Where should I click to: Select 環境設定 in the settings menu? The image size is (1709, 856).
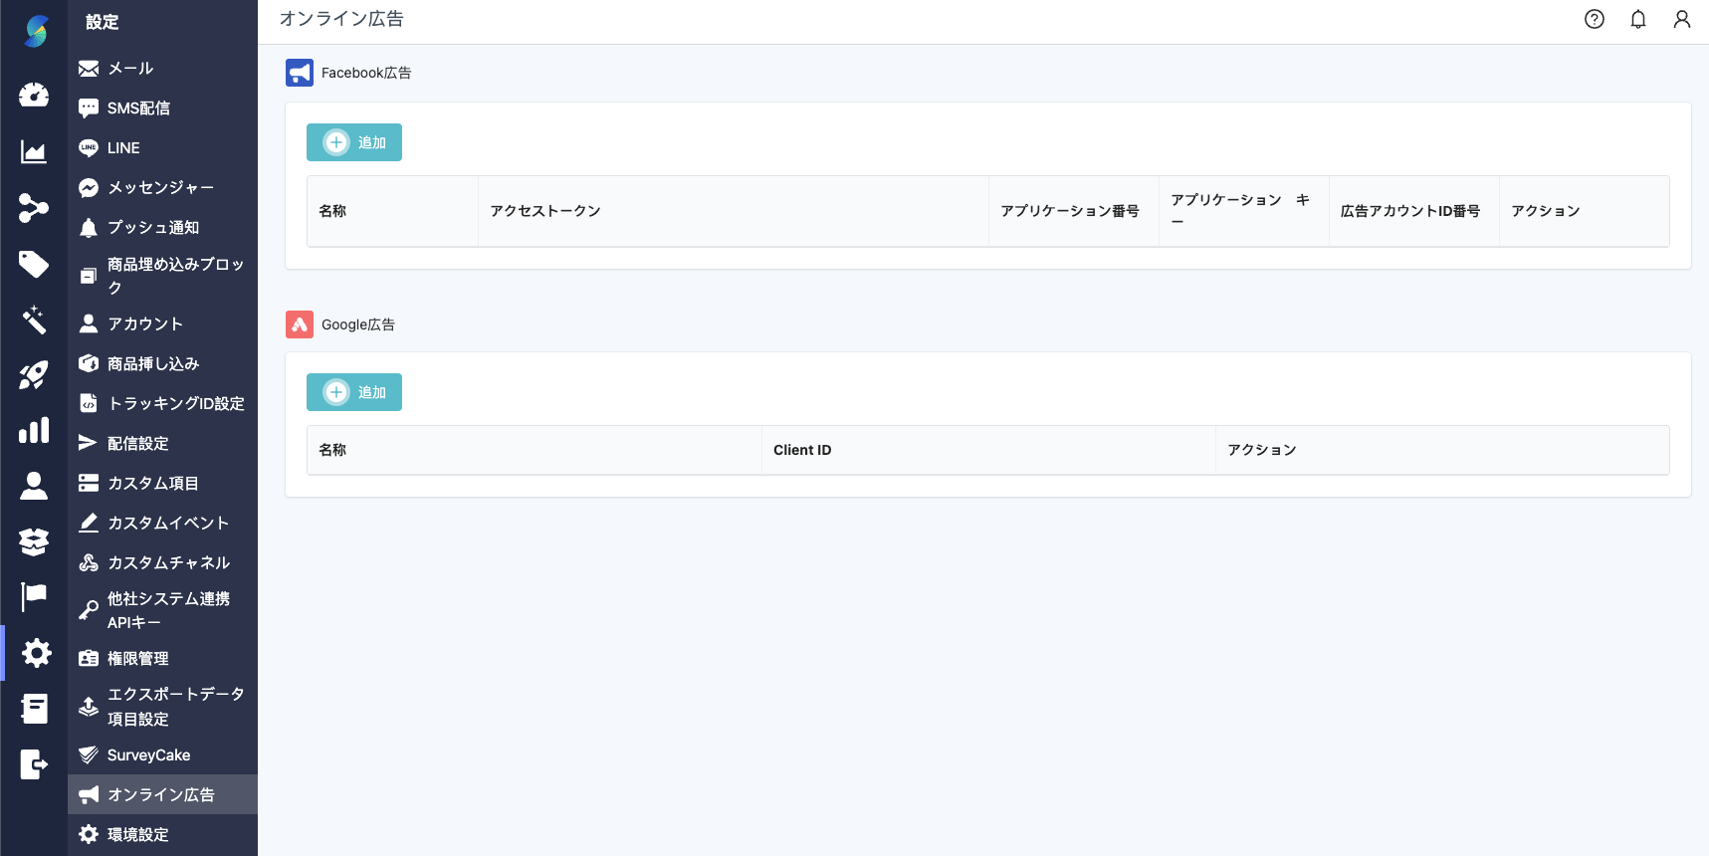point(137,835)
